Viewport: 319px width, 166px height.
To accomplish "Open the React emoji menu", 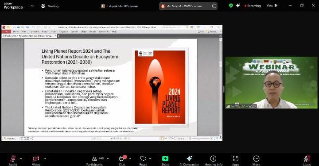I will (x=143, y=161).
